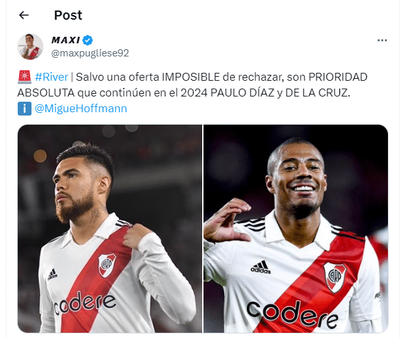Click the adidas logo on the bearded player's shirt
Image resolution: width=405 pixels, height=338 pixels.
(52, 274)
